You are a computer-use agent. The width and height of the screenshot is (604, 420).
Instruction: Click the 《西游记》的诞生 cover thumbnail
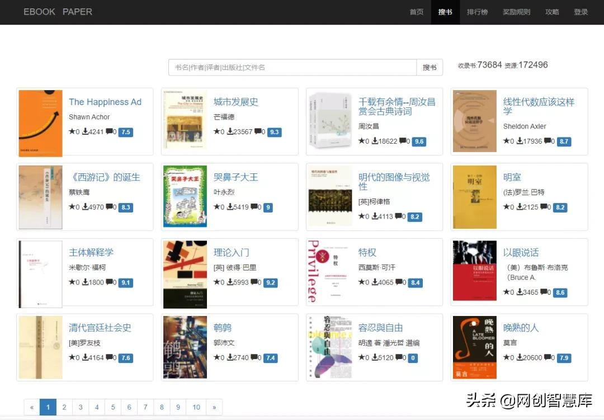click(40, 196)
